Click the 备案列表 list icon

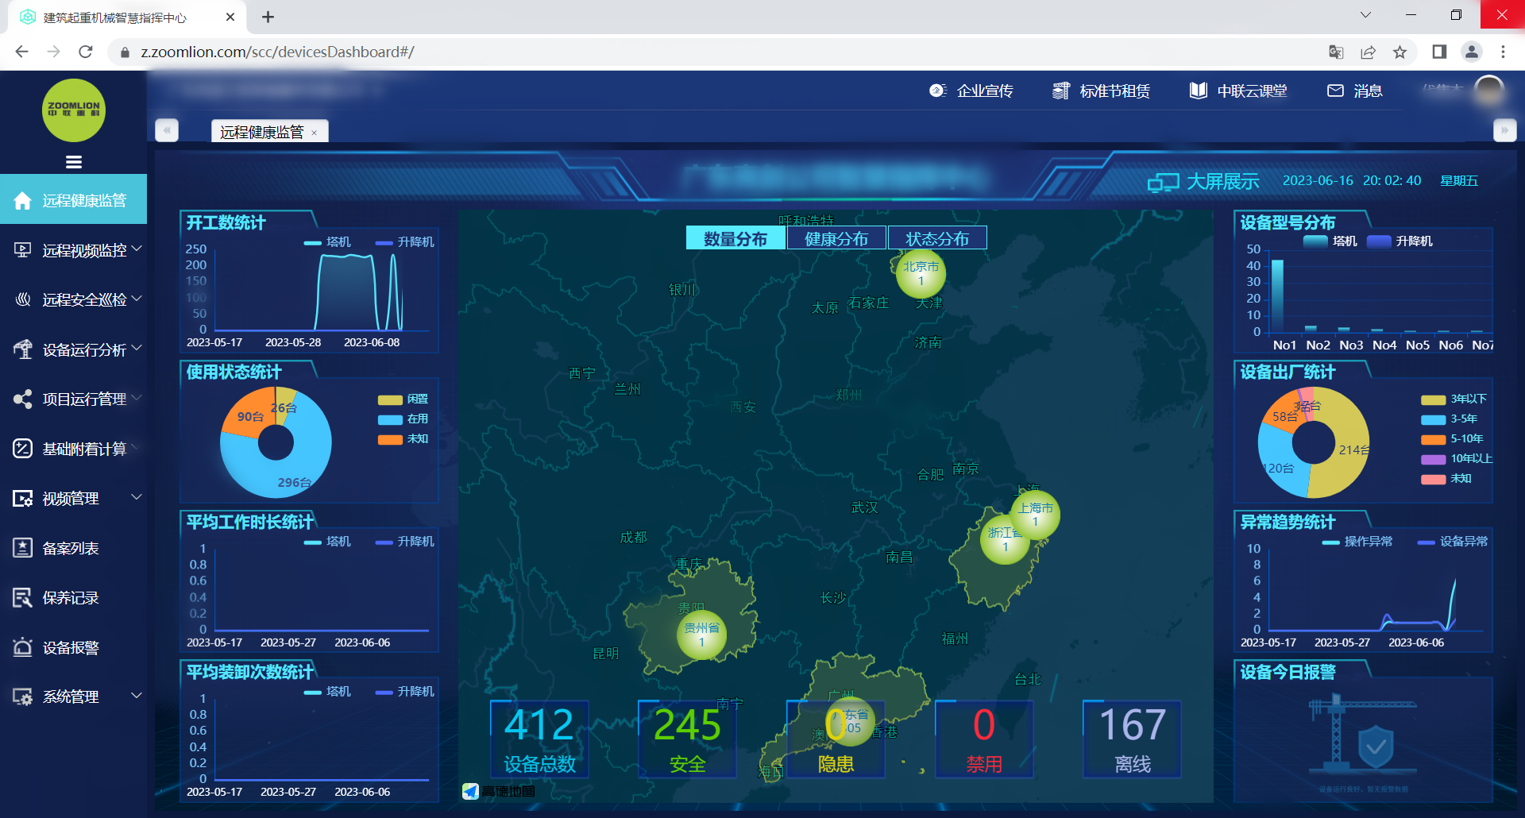tap(21, 548)
